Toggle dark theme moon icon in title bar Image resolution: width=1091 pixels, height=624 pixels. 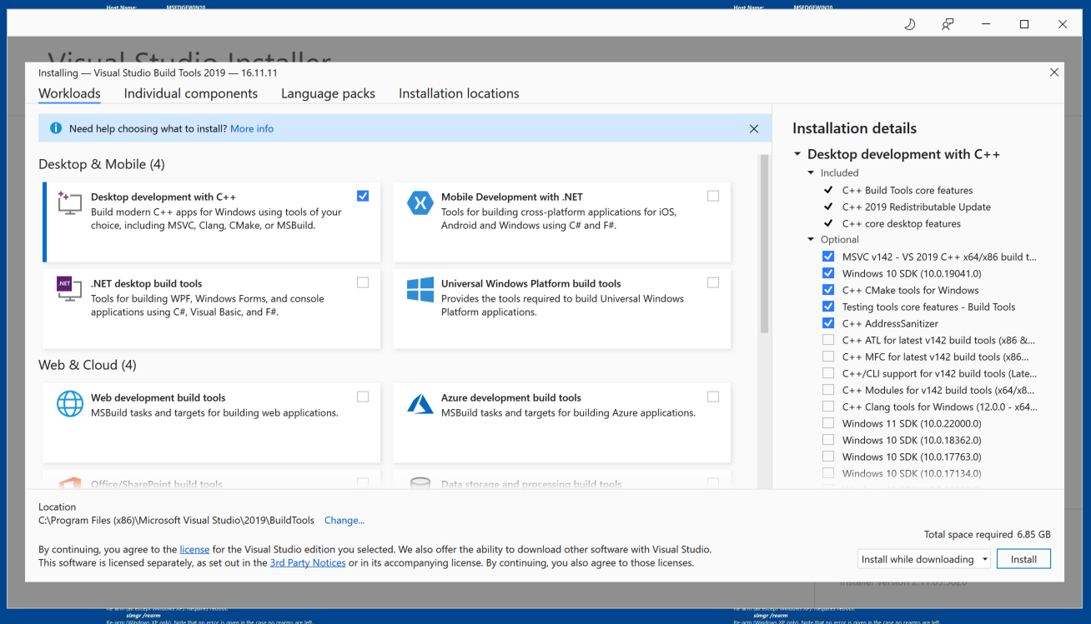(910, 24)
